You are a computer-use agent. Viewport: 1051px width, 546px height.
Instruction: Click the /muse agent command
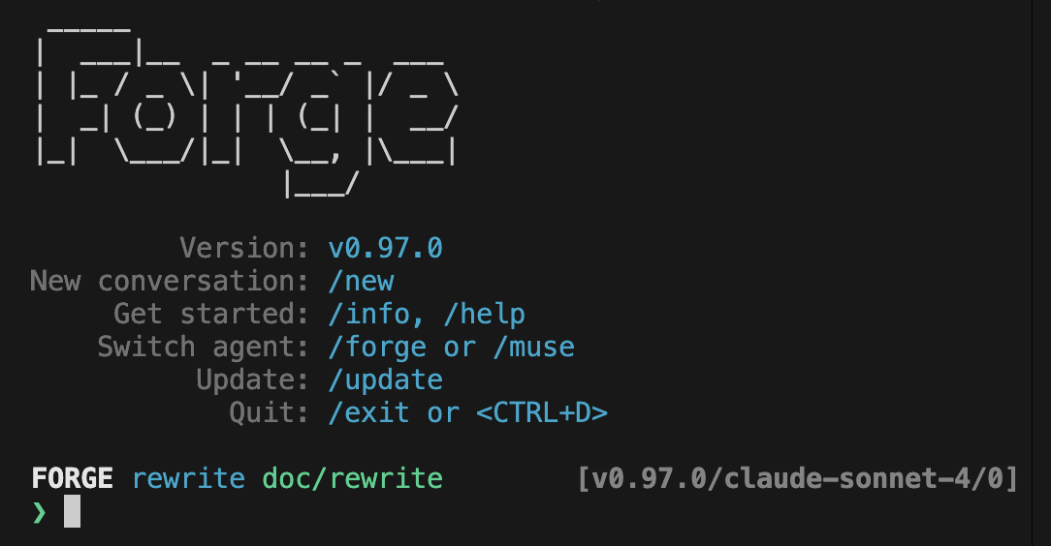[x=534, y=348]
